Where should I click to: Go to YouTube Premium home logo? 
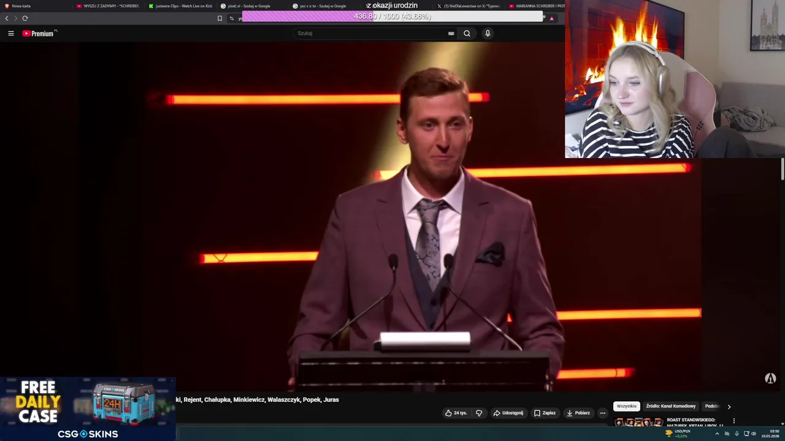(39, 33)
